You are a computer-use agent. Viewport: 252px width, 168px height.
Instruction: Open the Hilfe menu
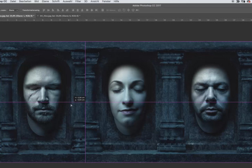point(116,1)
